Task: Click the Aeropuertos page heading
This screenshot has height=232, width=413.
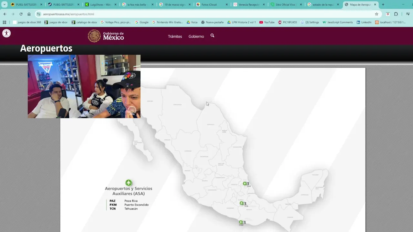Action: coord(46,49)
